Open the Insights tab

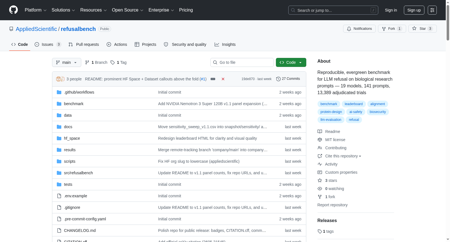[x=225, y=44]
